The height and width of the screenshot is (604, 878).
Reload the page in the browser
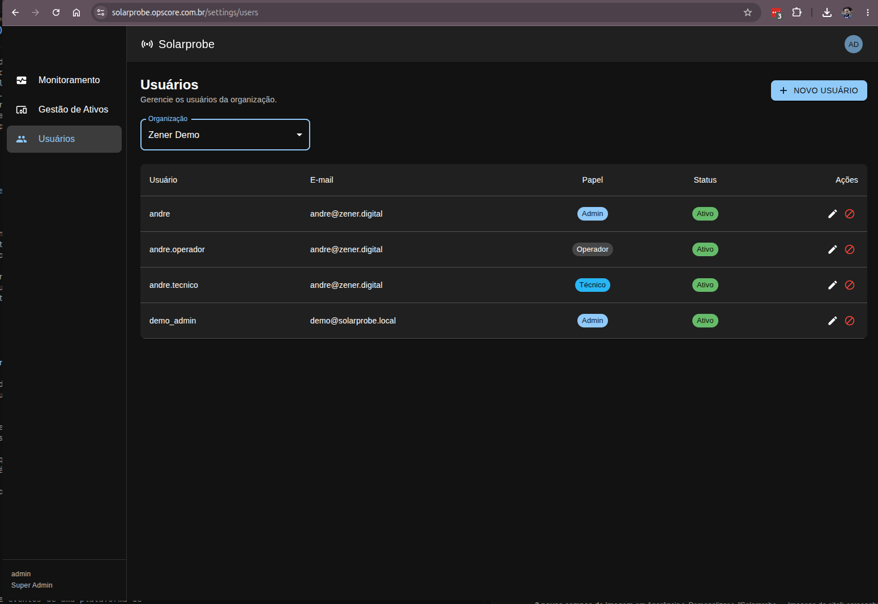(56, 12)
